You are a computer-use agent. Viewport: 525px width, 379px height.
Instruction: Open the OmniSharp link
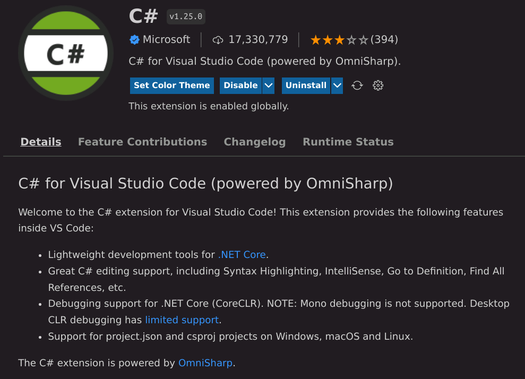click(205, 363)
